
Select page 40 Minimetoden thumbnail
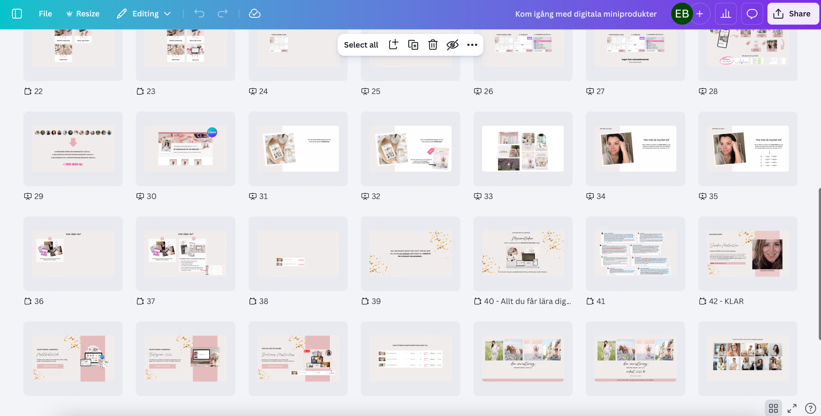tap(523, 254)
